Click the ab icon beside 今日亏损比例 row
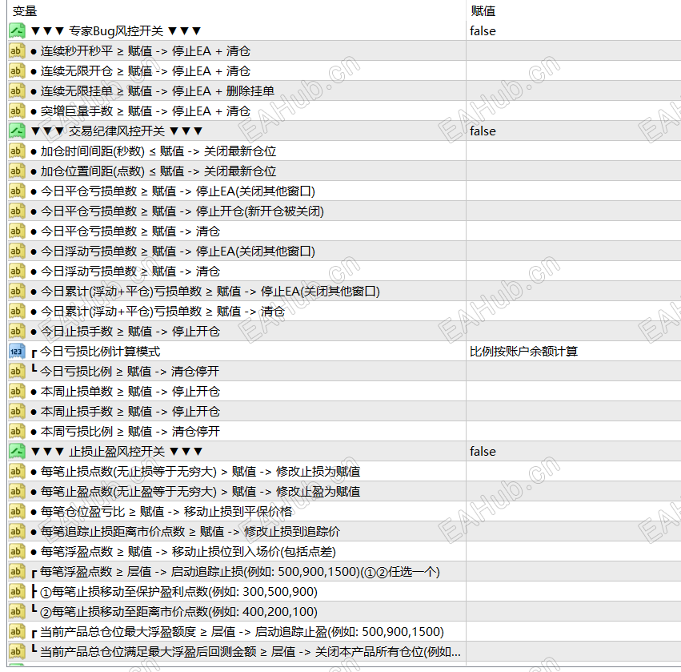This screenshot has height=672, width=681. pyautogui.click(x=17, y=371)
